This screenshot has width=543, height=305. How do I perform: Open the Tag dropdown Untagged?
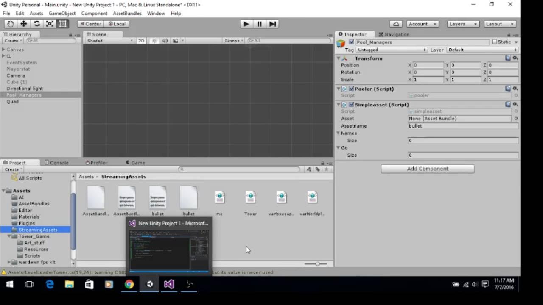tap(392, 50)
